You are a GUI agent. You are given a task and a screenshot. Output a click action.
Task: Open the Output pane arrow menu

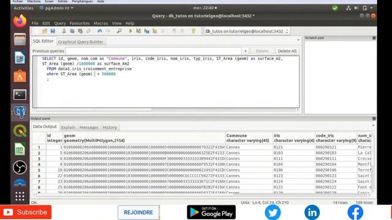373,125
